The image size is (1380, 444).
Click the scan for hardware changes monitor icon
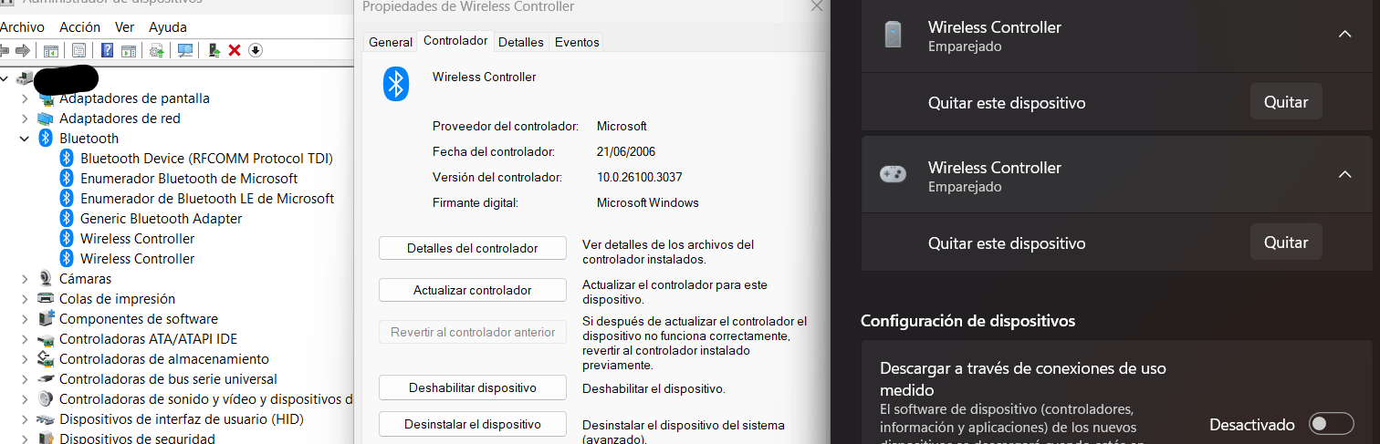tap(185, 50)
